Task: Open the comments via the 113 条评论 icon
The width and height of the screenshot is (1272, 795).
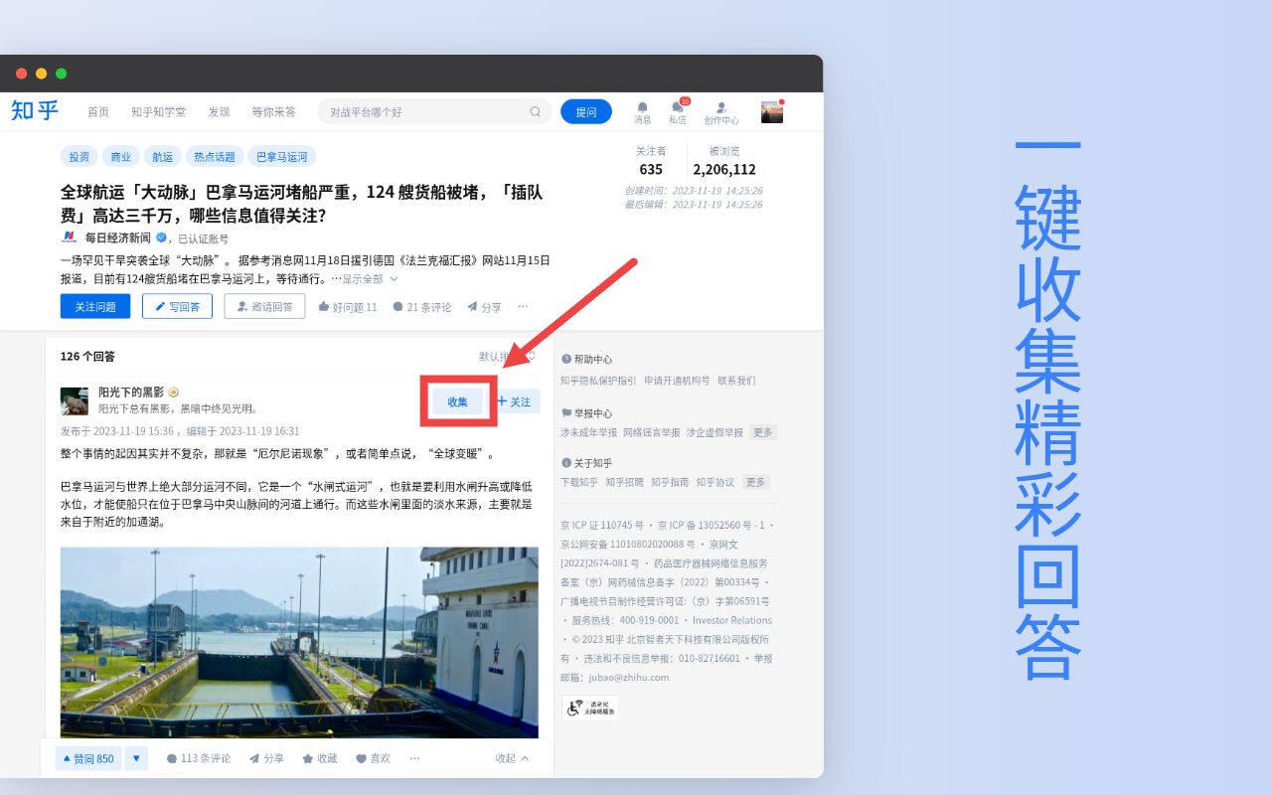Action: tap(198, 757)
